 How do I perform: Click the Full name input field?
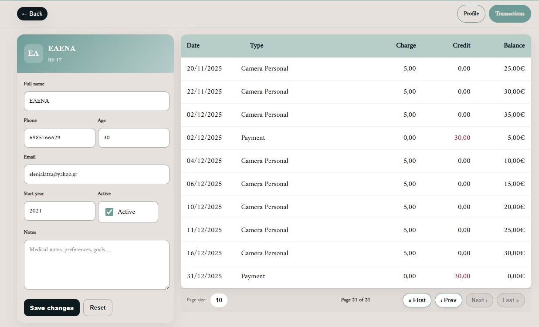pyautogui.click(x=96, y=101)
